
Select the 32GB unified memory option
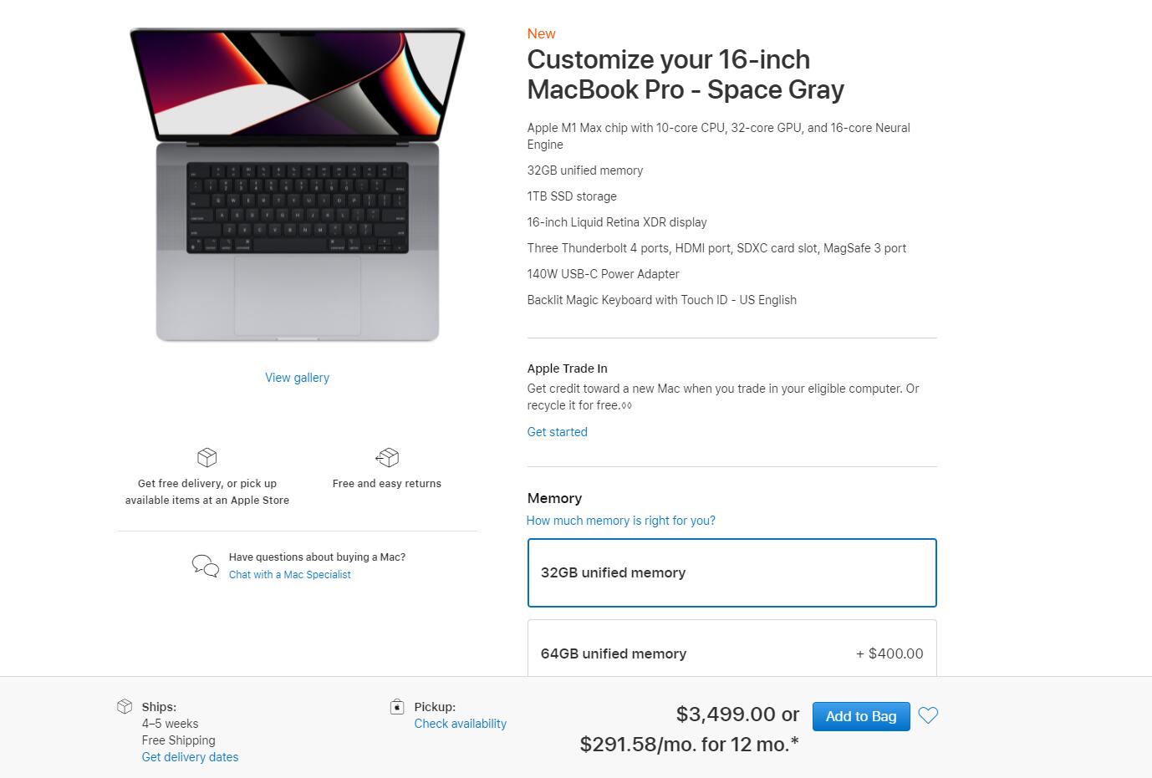731,572
